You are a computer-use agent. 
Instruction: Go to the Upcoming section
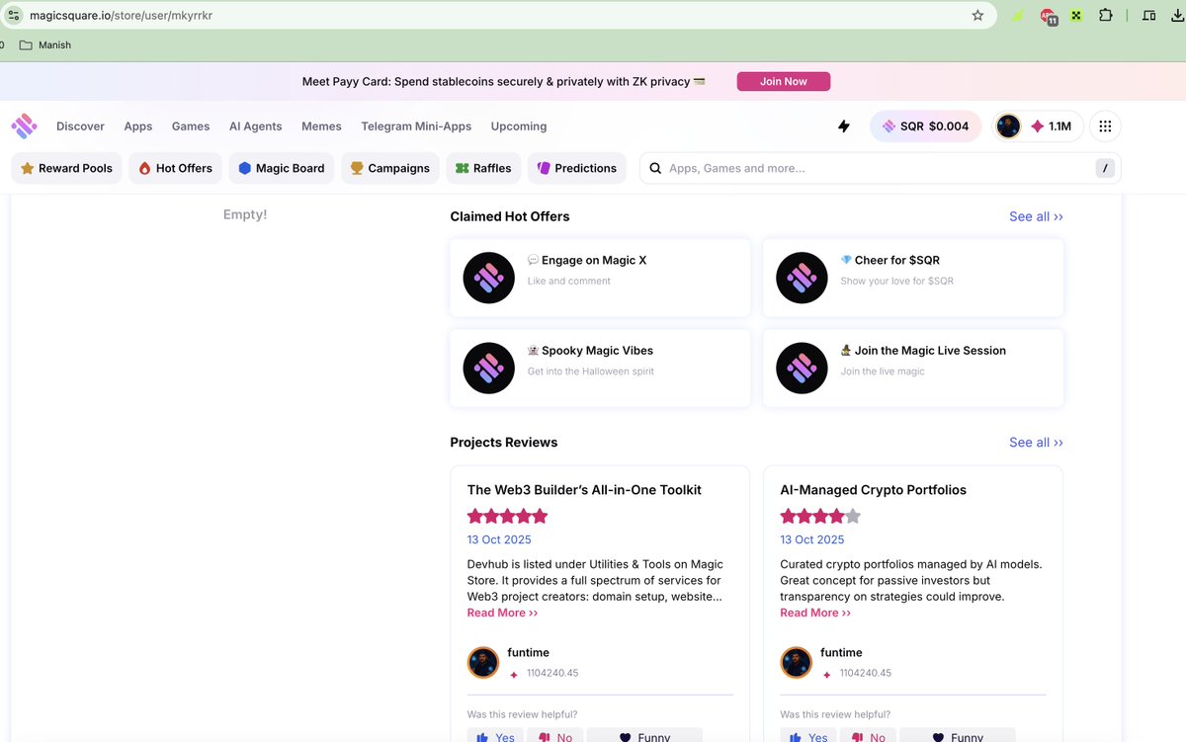(x=519, y=126)
